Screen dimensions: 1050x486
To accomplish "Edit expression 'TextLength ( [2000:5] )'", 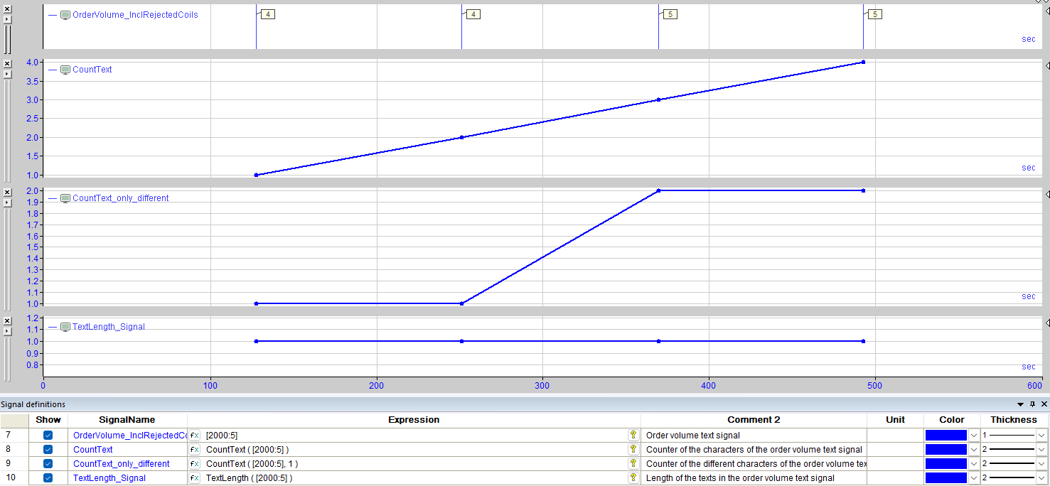I will 414,478.
